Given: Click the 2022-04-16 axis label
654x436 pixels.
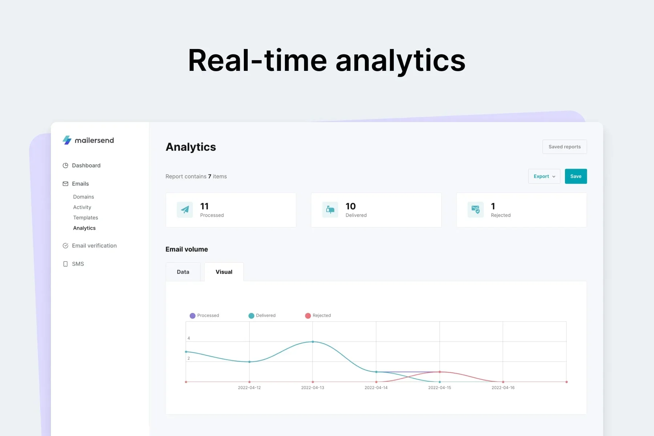Looking at the screenshot, I should point(503,388).
